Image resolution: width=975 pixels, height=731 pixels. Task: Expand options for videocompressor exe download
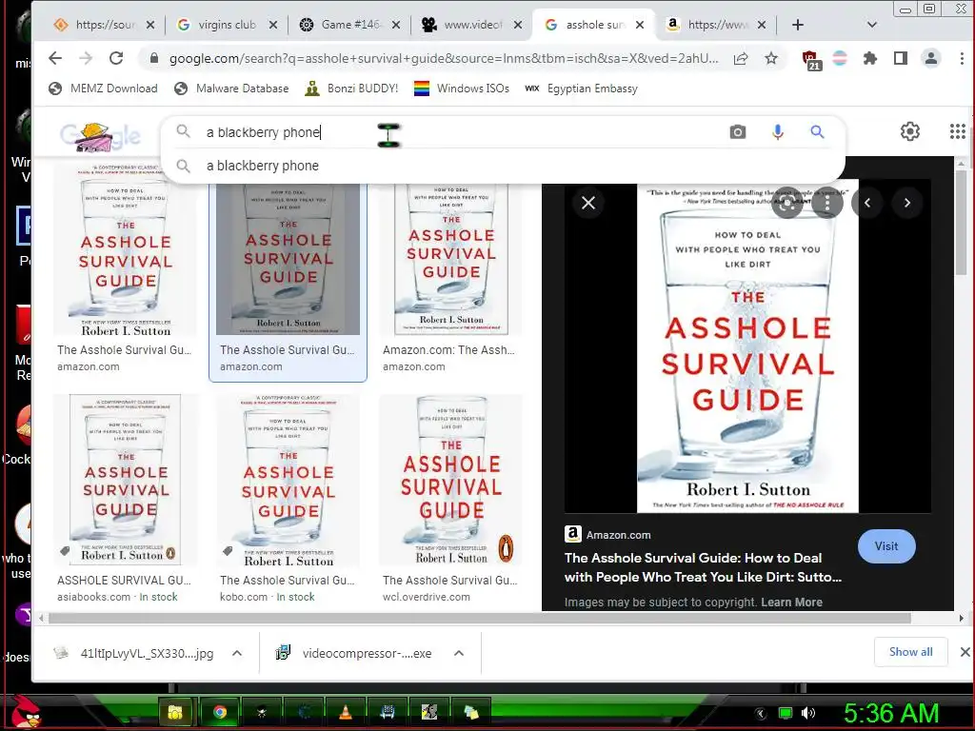[x=459, y=653]
